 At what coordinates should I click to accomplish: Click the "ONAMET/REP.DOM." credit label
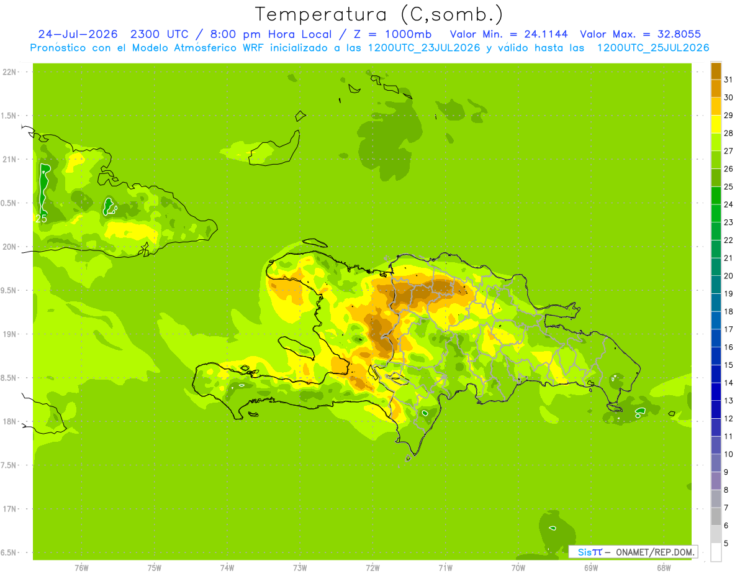[655, 552]
